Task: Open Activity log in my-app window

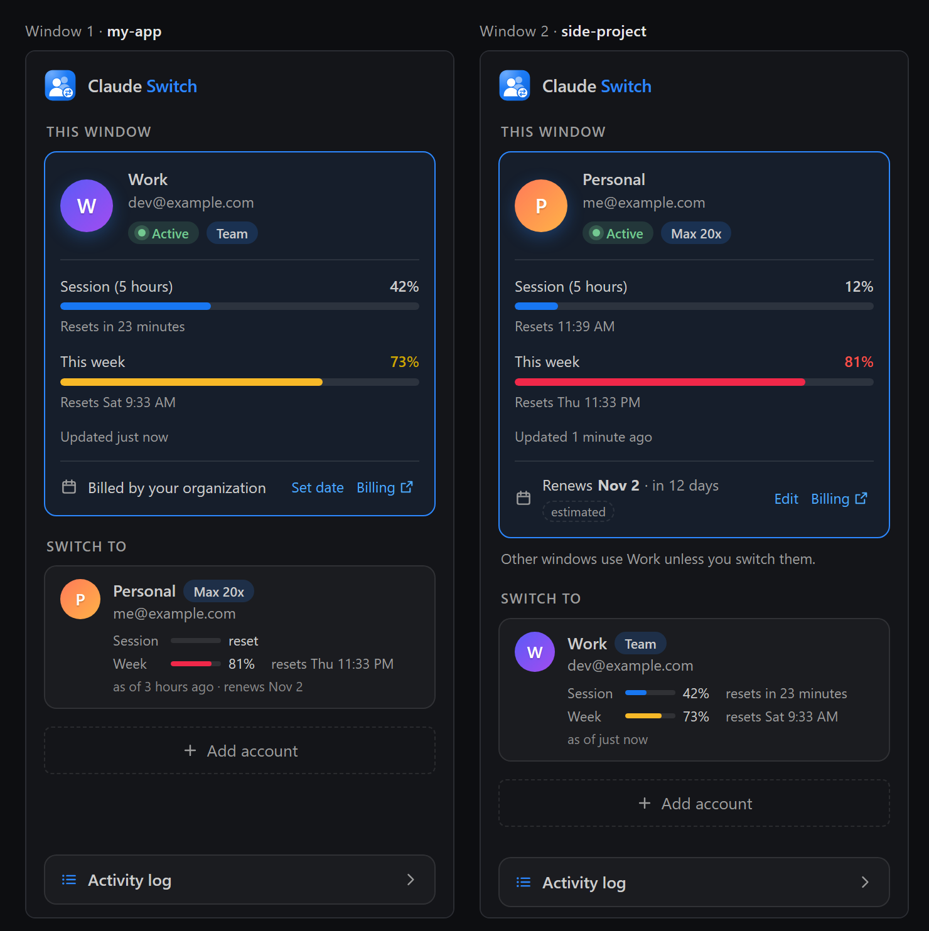Action: tap(240, 880)
